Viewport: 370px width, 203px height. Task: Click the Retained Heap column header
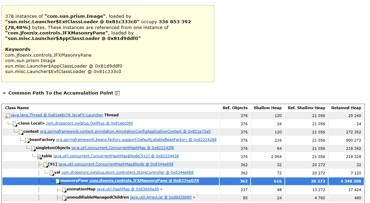[346, 107]
